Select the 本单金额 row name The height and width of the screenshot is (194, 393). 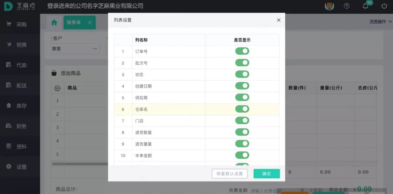coord(143,155)
